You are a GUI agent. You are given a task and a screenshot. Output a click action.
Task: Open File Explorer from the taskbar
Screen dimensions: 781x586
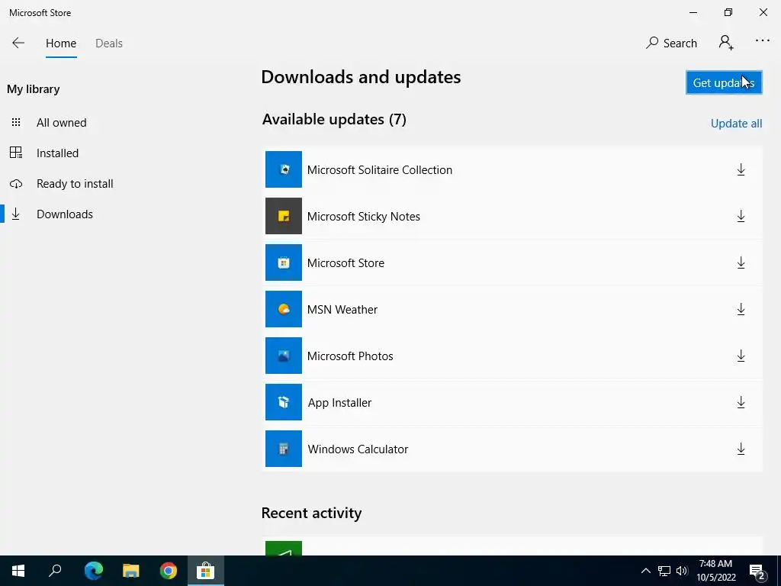point(131,571)
